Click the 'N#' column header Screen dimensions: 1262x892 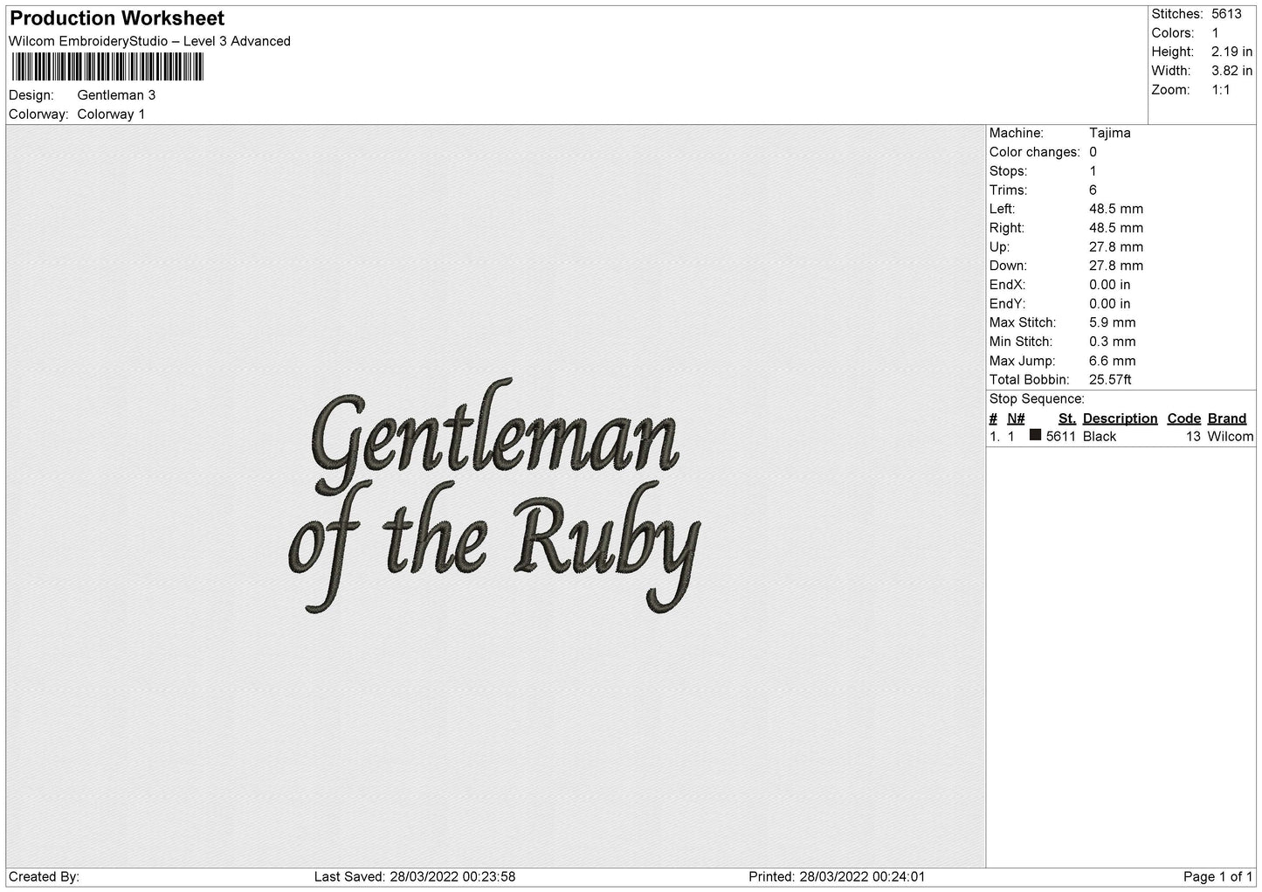(1016, 418)
